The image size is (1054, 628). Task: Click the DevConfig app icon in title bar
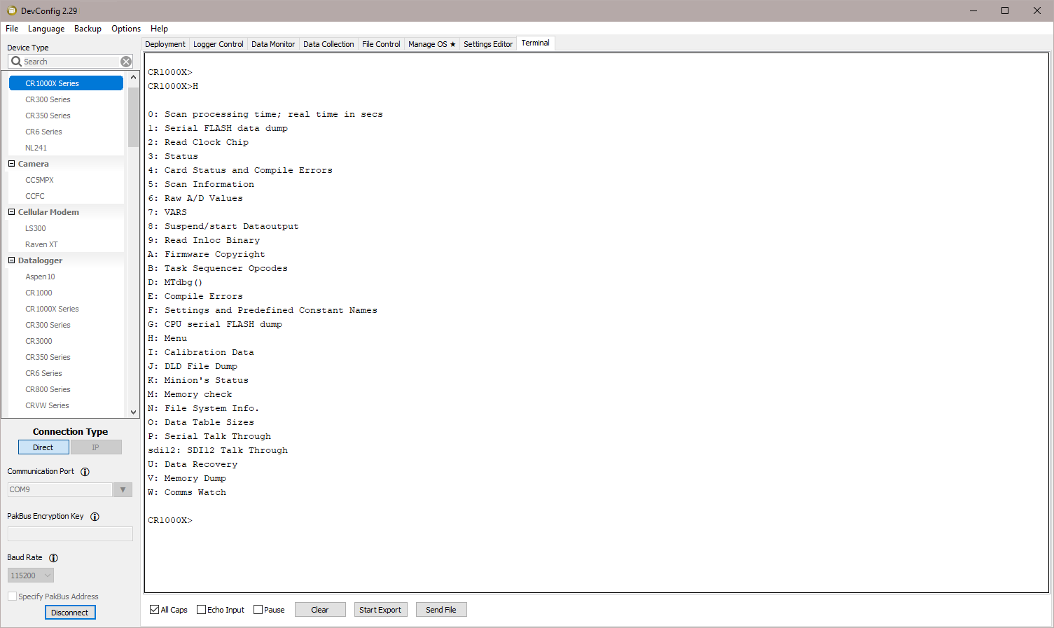click(11, 11)
